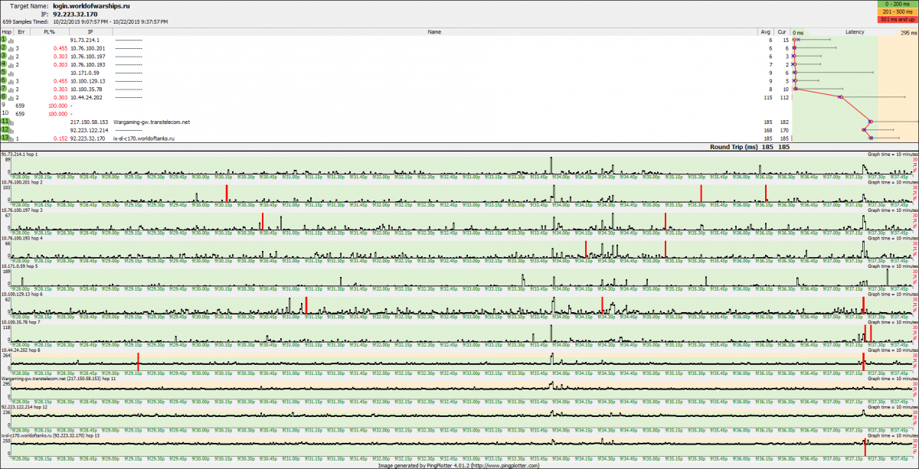919x469 pixels.
Task: Click the orange 201 - 500 ms legend swatch
Action: pos(897,12)
